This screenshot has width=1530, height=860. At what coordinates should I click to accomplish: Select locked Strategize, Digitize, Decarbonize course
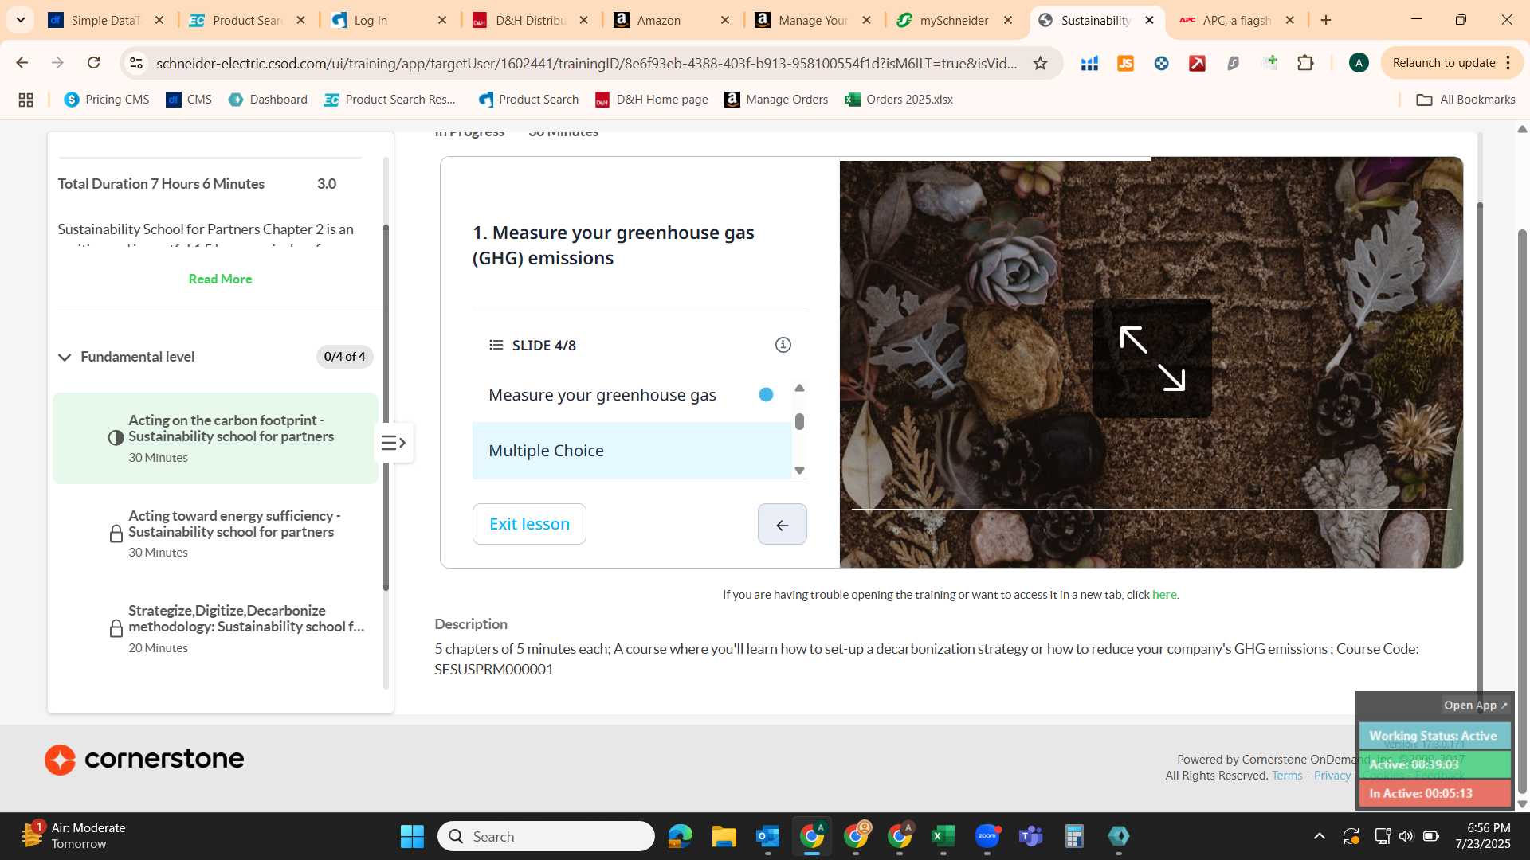(215, 628)
